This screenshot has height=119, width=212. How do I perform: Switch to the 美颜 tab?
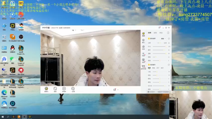coord(149,33)
